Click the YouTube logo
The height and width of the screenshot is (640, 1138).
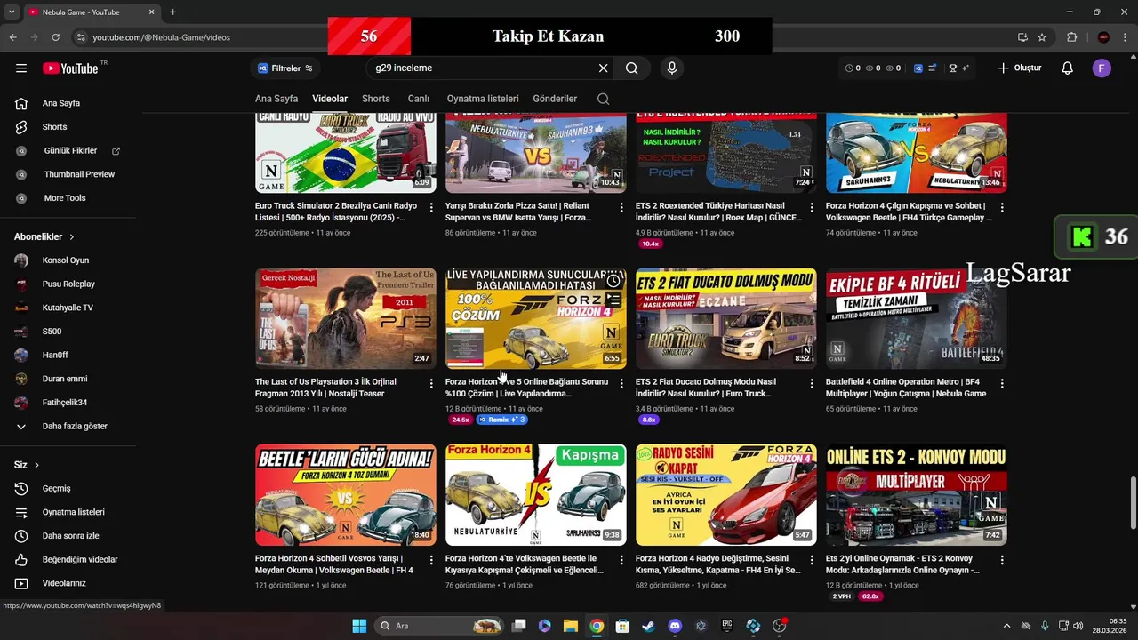tap(70, 68)
